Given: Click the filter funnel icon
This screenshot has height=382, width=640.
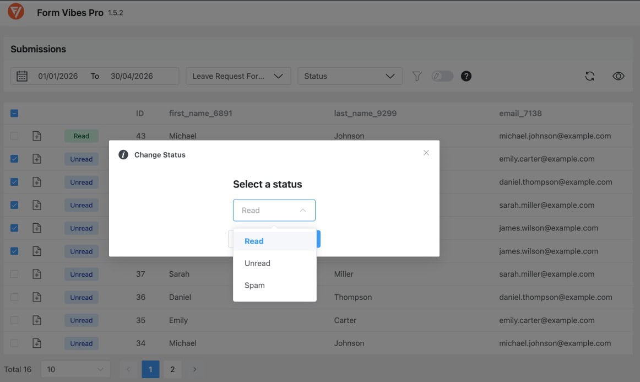Looking at the screenshot, I should (417, 76).
